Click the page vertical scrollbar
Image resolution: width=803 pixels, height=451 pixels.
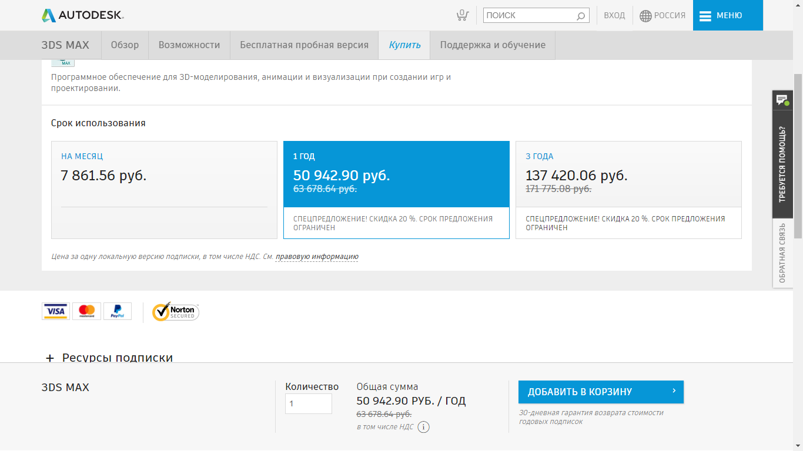tap(798, 156)
